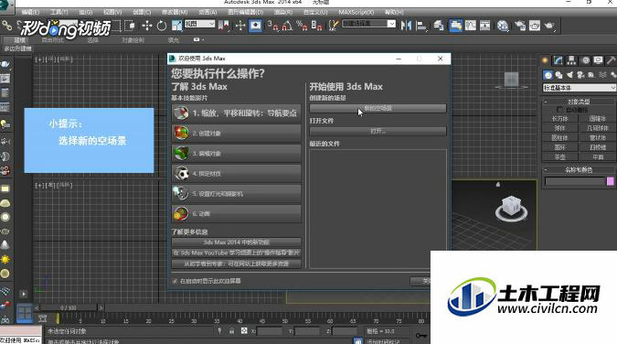Open the bottom-left viewport [+] menu

(x=39, y=185)
